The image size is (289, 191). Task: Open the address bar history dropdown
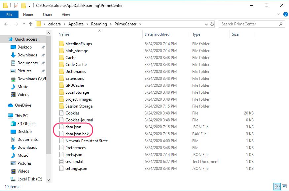point(206,24)
